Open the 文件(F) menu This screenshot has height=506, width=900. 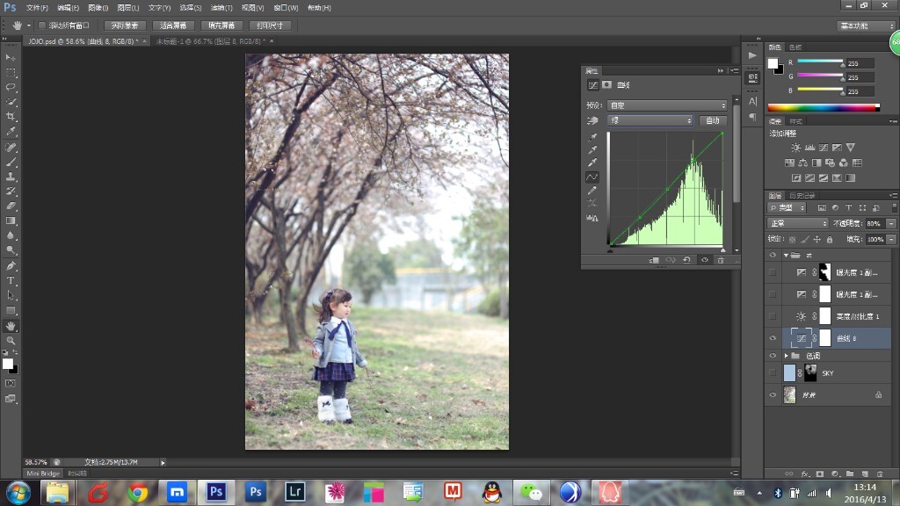pos(37,7)
